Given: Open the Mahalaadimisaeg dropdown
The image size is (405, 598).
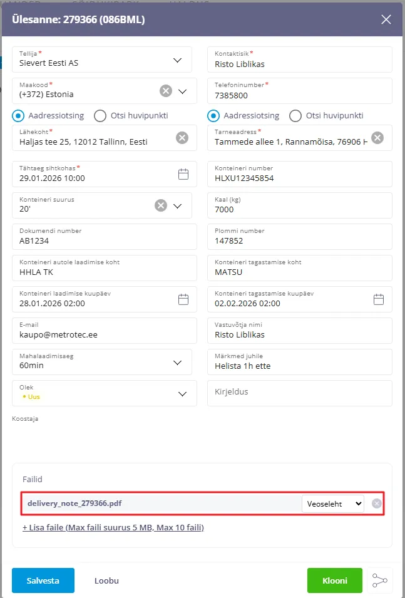Looking at the screenshot, I should [178, 363].
